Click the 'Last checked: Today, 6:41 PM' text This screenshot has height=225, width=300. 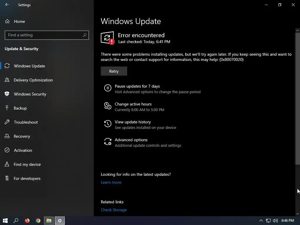[x=144, y=42]
